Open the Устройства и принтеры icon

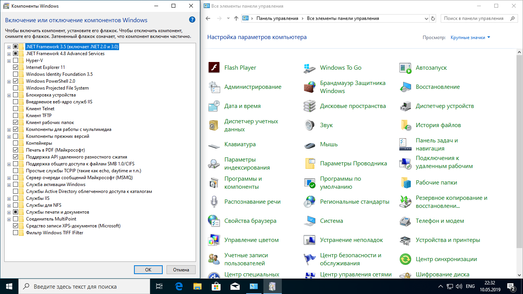pos(405,240)
